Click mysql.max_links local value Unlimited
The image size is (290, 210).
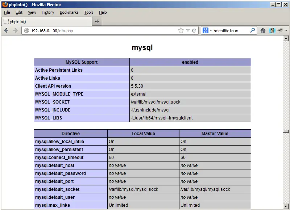pyautogui.click(x=143, y=205)
